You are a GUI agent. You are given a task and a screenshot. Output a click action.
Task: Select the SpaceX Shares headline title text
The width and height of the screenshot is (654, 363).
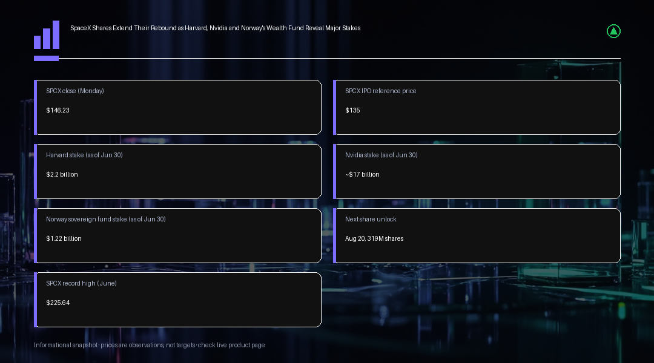click(x=215, y=28)
